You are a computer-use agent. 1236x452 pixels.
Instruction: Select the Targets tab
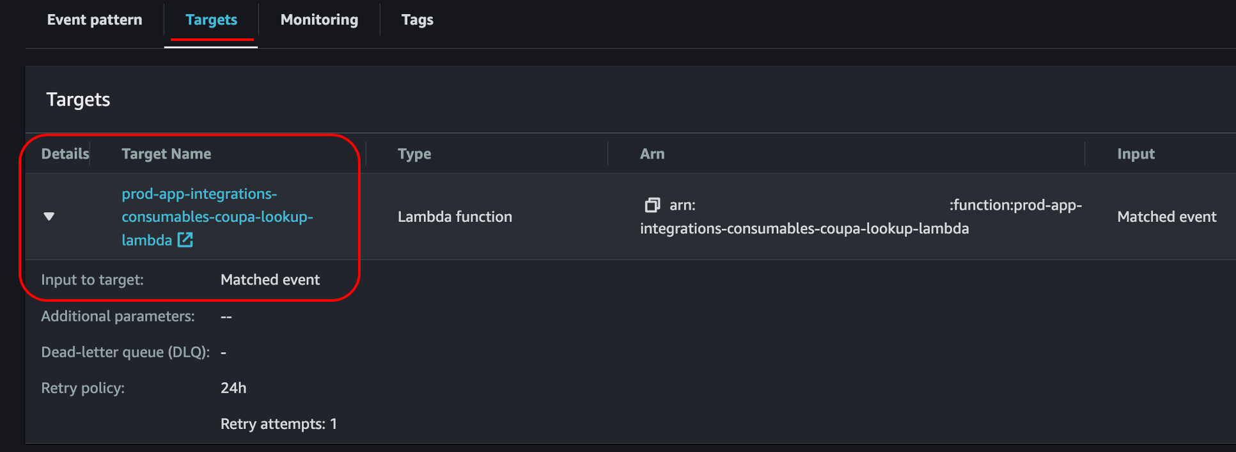(211, 20)
